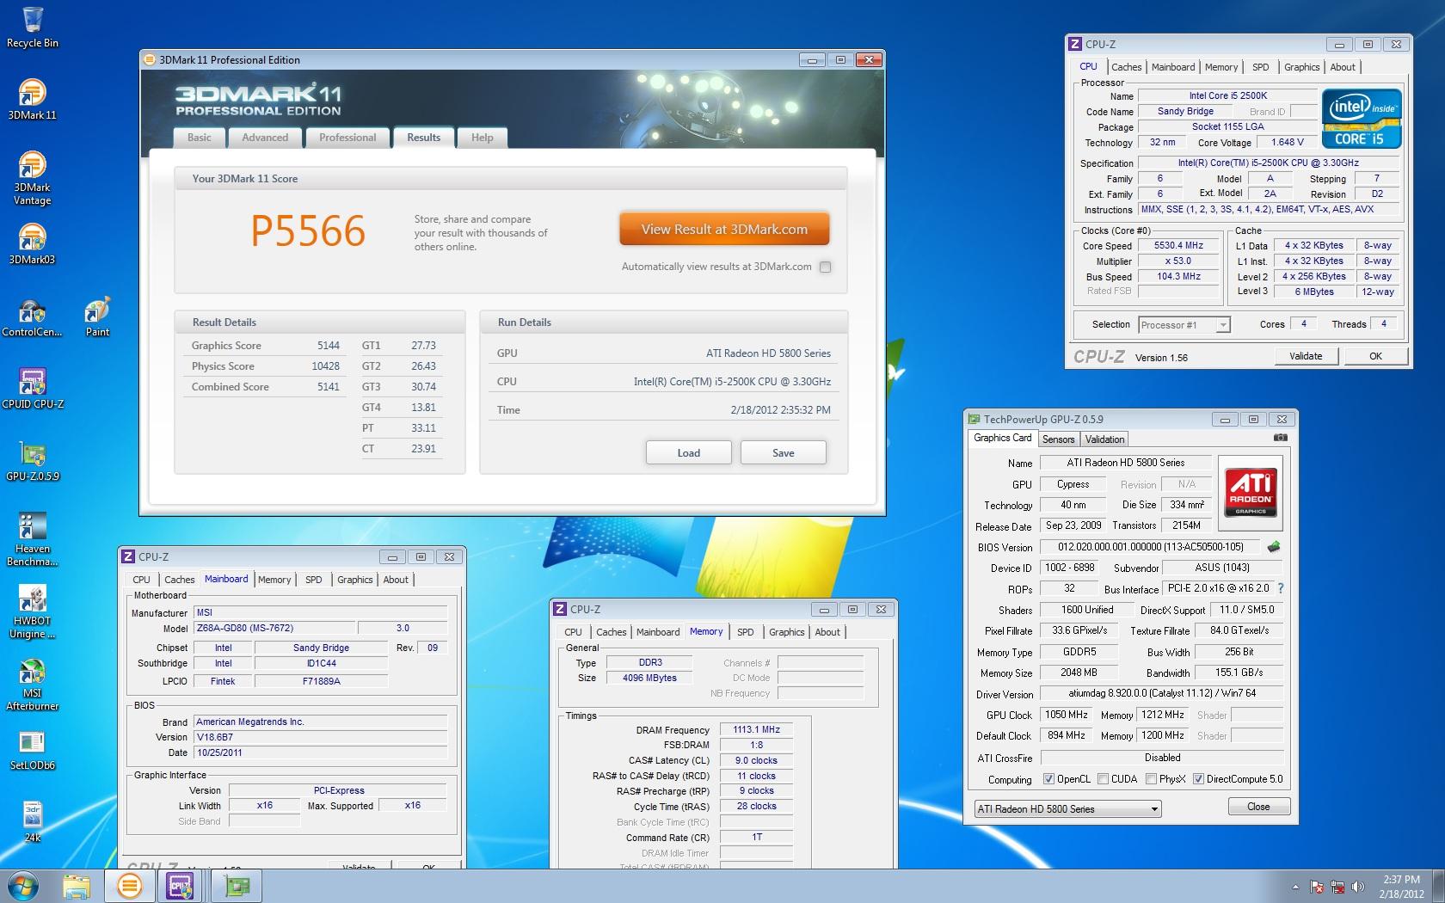Click the Action Center flag tray icon
Viewport: 1445px width, 903px height.
(1317, 887)
